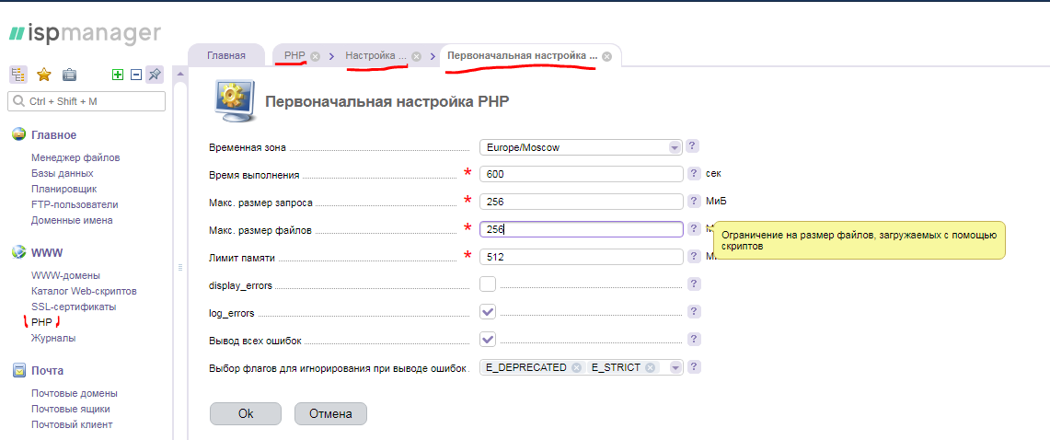Toggle the sidebar pin icon
Viewport: 1050px width, 440px height.
click(155, 75)
